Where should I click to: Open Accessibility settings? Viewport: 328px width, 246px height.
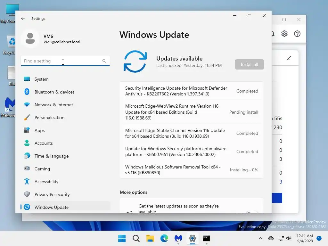coord(65,182)
